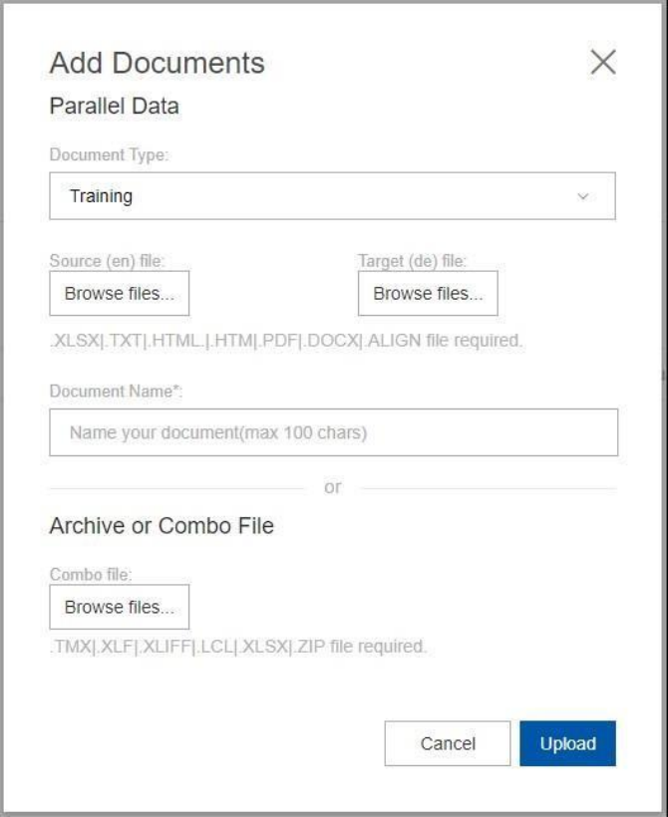The height and width of the screenshot is (817, 668).
Task: Click the Combo file label
Action: [91, 575]
